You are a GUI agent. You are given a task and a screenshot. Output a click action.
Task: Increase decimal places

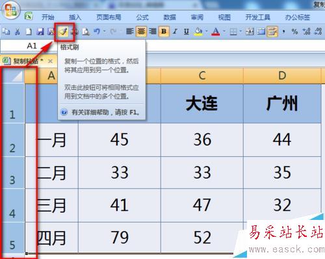pos(307,32)
